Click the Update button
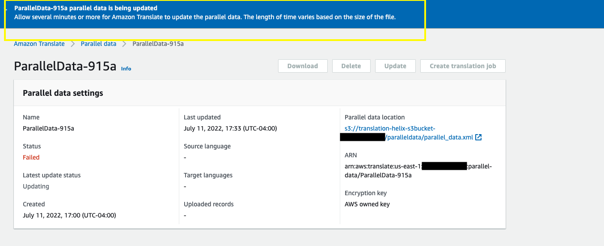 tap(395, 66)
